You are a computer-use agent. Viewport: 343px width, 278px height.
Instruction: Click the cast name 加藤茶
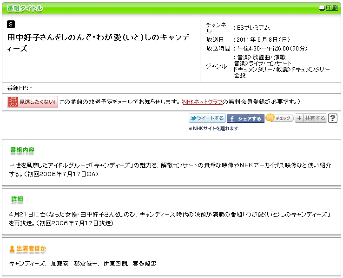click(59, 264)
